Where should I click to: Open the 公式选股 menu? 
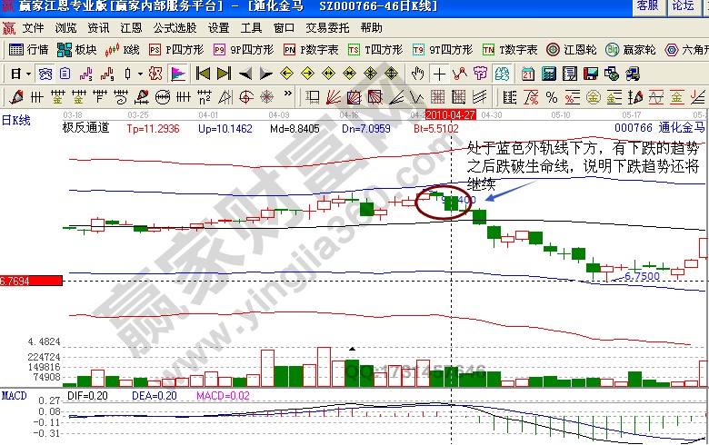[x=176, y=28]
